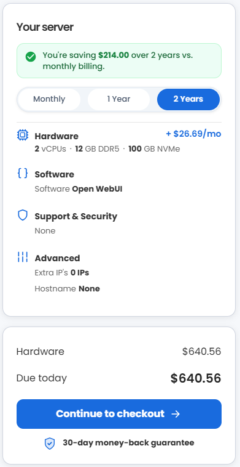
Task: Click the + $26.69/mo price
Action: 193,134
